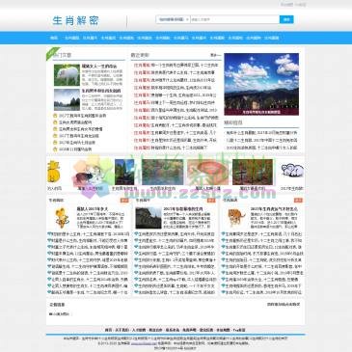Open the autumn pond gallery photo
The image size is (352, 352).
click(163, 172)
